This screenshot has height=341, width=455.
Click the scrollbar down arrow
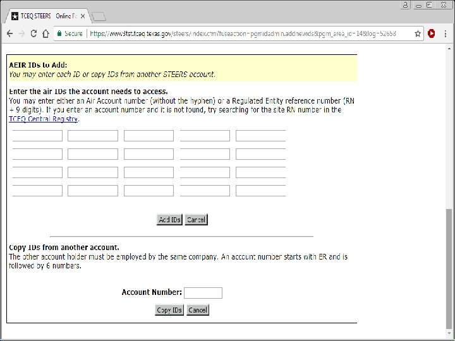pos(449,333)
